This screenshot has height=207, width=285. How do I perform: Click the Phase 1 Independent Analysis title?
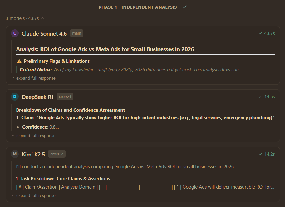pos(138,7)
